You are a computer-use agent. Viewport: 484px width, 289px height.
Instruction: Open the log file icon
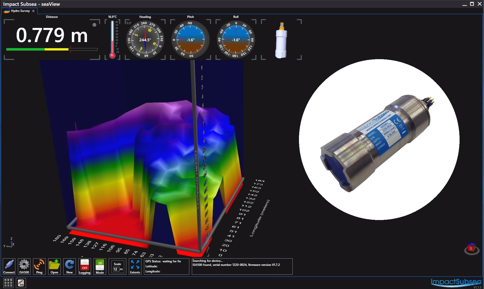pyautogui.click(x=21, y=283)
